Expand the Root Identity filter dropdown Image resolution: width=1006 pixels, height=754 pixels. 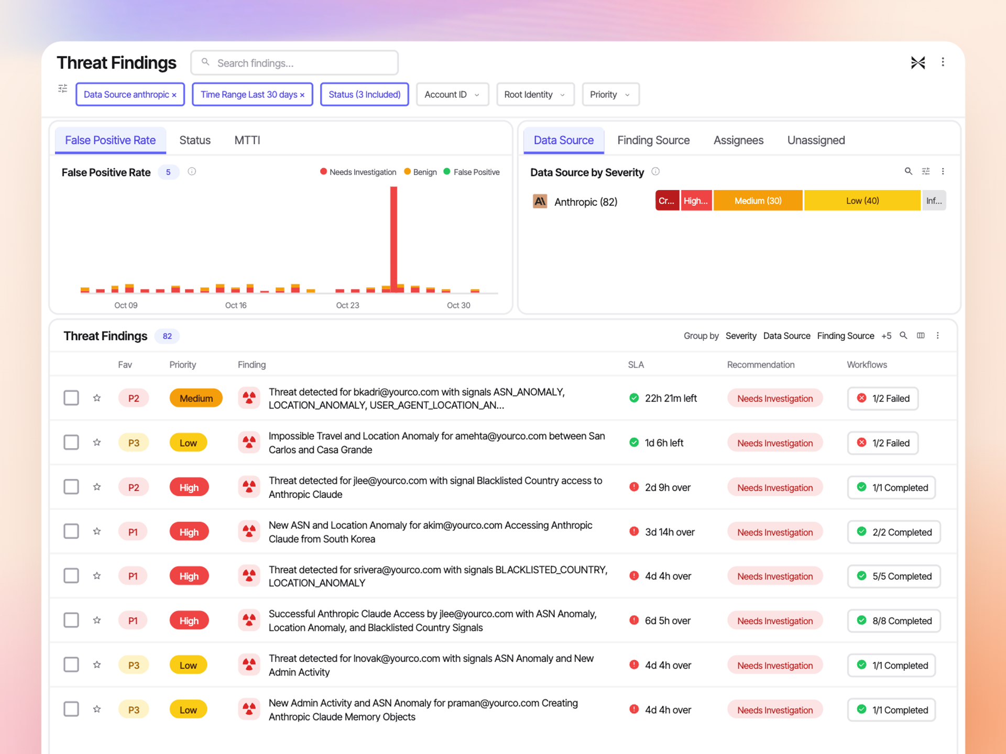click(535, 95)
